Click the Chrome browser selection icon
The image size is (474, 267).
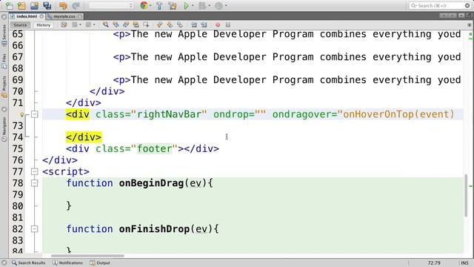pos(144,5)
